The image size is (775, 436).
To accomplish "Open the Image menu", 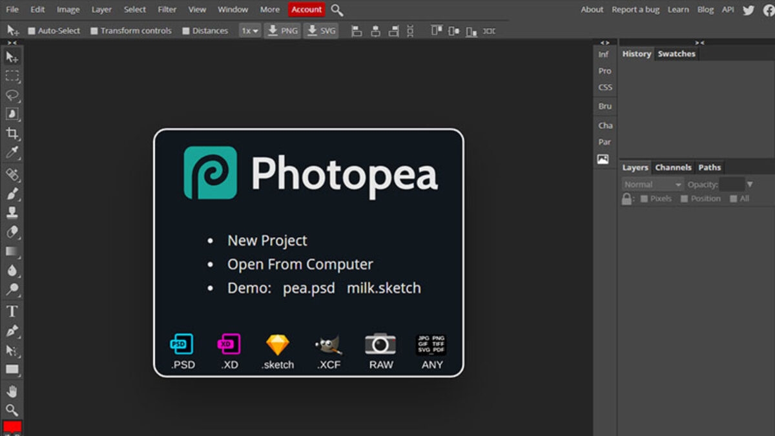I will pos(68,10).
